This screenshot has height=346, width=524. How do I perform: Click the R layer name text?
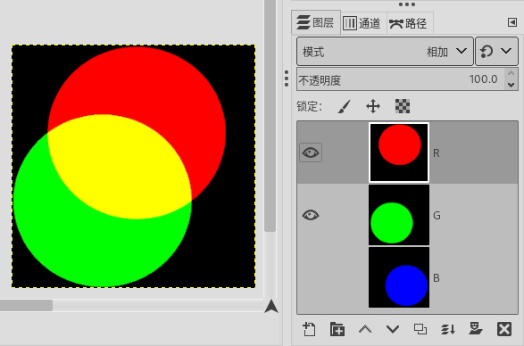click(x=437, y=153)
